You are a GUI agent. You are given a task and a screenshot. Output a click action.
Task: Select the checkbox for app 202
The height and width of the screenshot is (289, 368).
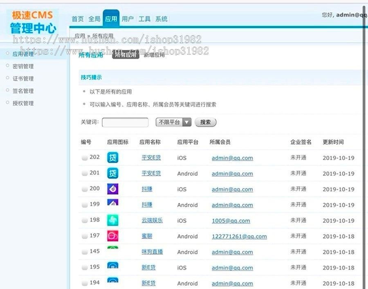[84, 157]
